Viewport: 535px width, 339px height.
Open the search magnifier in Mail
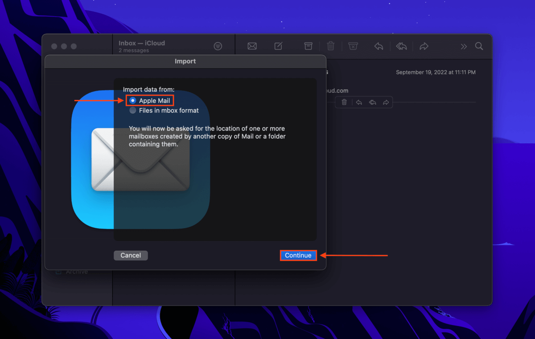click(479, 46)
